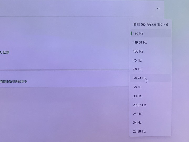Pick the 25 Hz refresh rate
Viewport: 189px width, 142px height.
(151, 114)
